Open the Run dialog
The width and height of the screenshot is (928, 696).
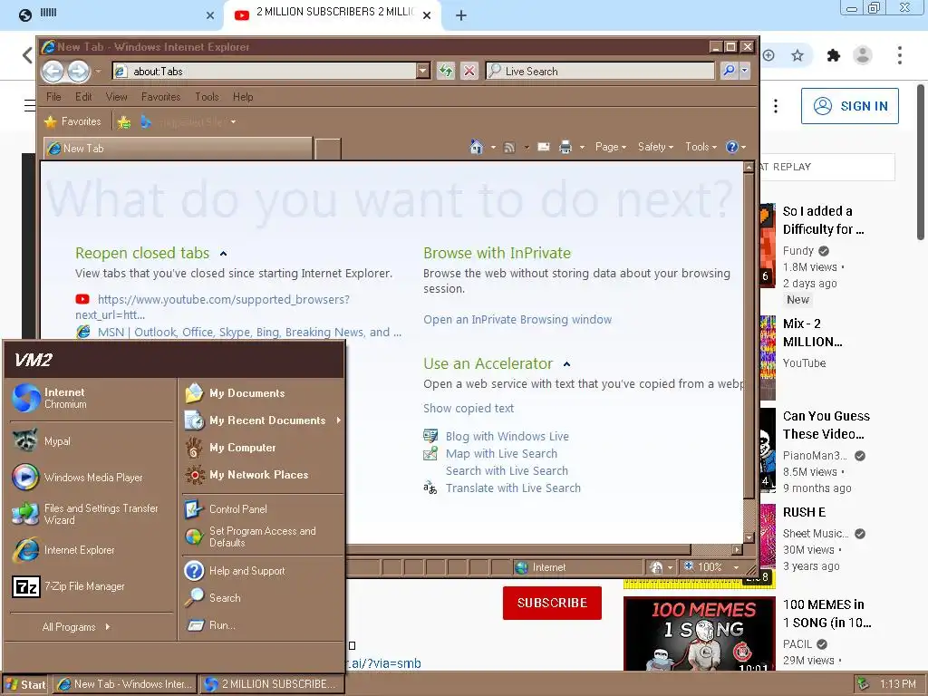[262, 625]
